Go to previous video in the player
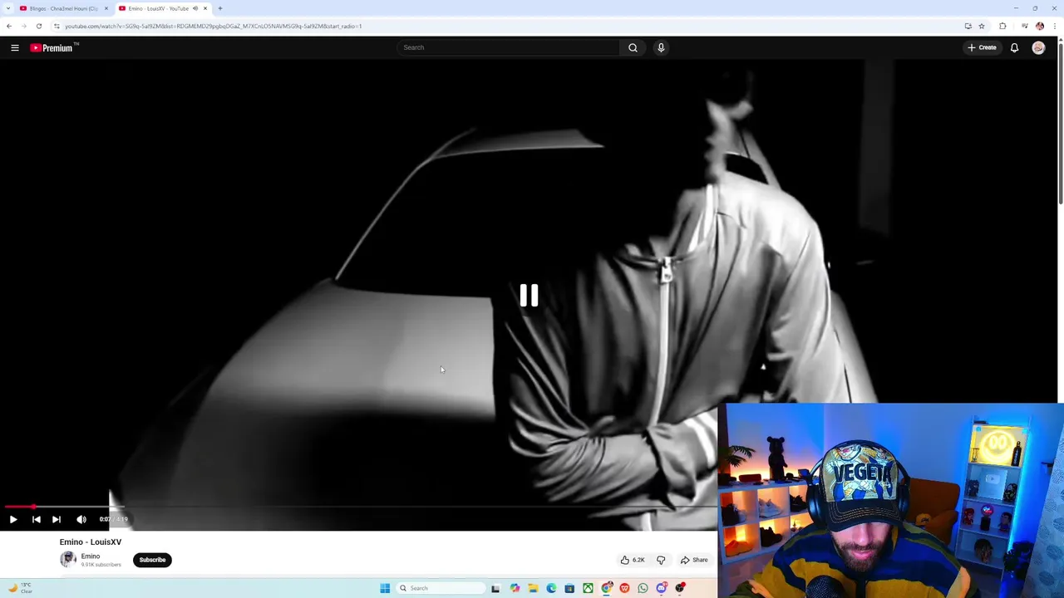Screen dimensions: 1064x598 [x=36, y=519]
